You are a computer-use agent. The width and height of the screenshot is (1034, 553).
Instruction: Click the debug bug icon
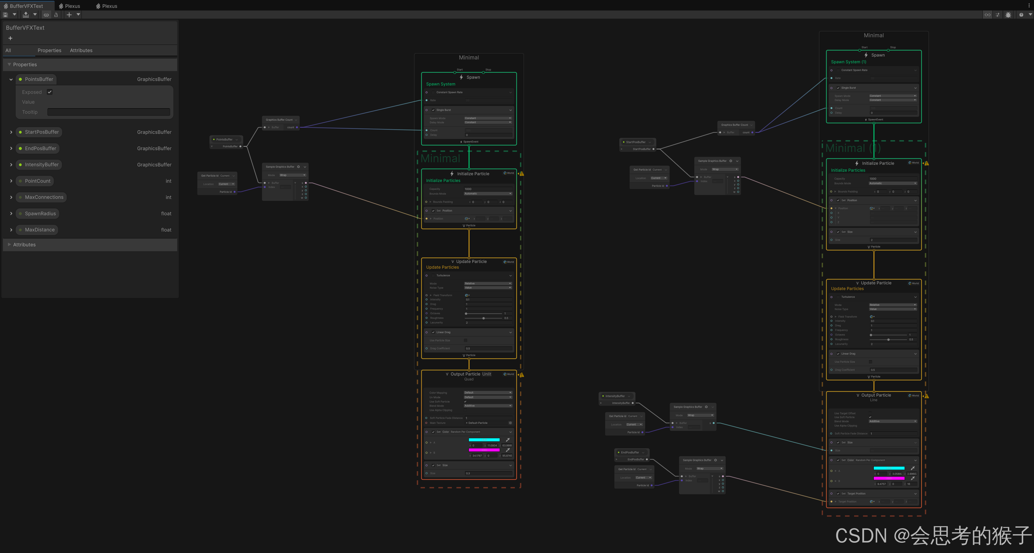[1008, 15]
